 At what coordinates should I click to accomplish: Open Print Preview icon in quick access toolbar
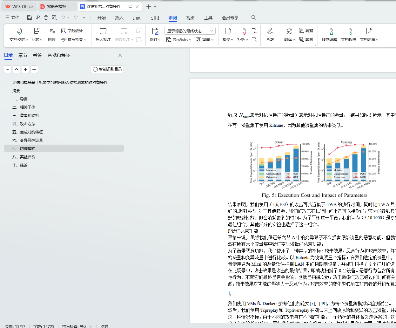coord(54,17)
